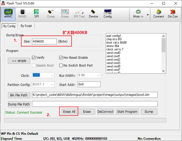Click the More >> toolbar icon
Image resolution: width=182 pixels, height=141 pixels.
(138, 14)
